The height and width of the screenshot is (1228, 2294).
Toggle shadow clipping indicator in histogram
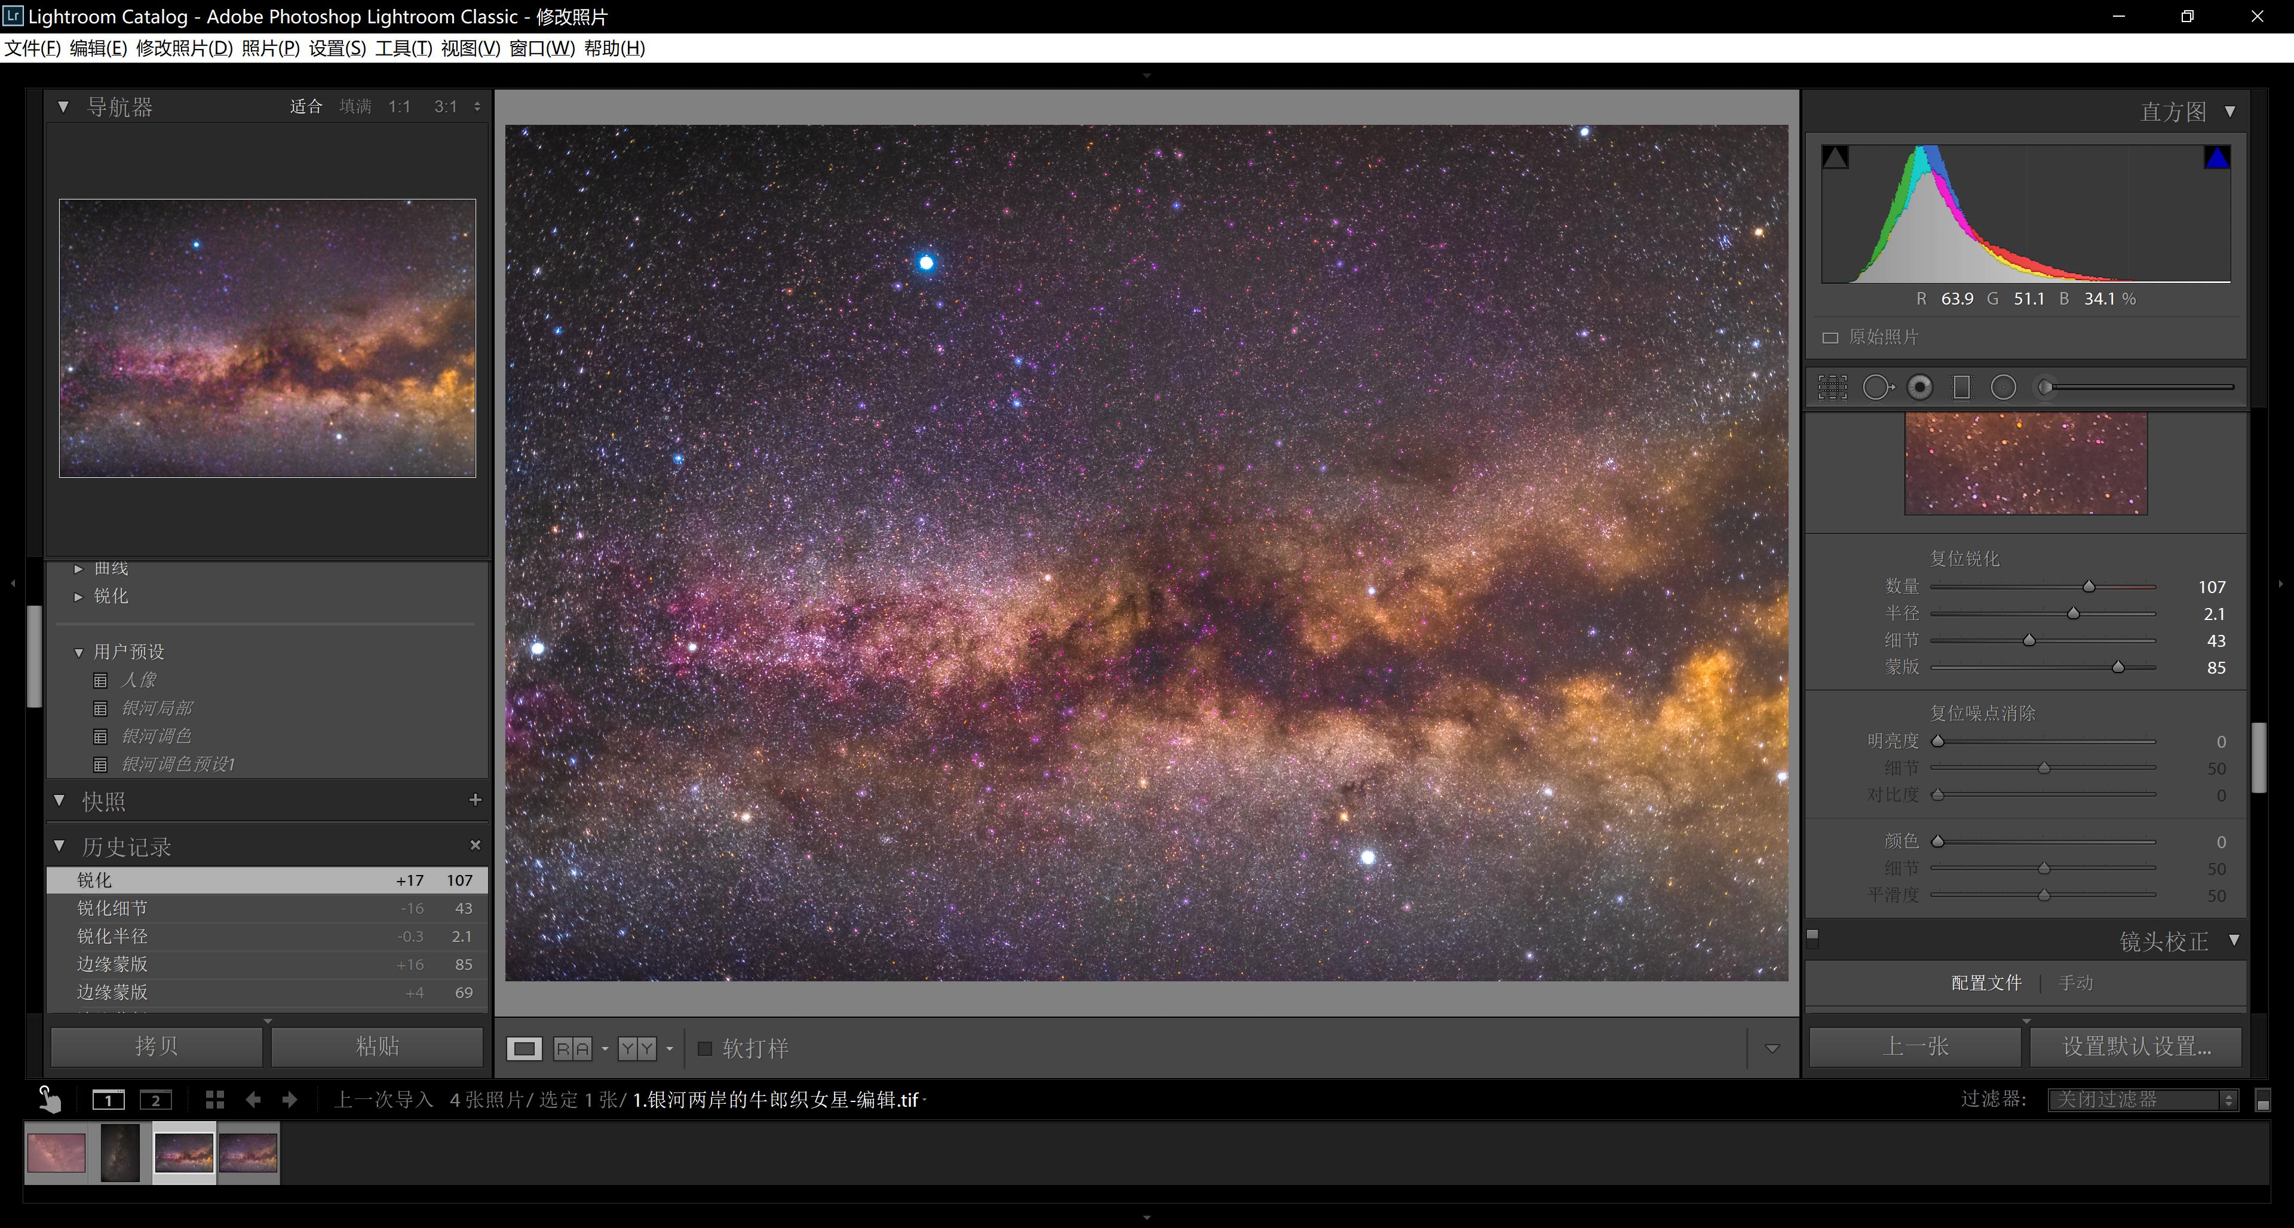coord(1835,158)
